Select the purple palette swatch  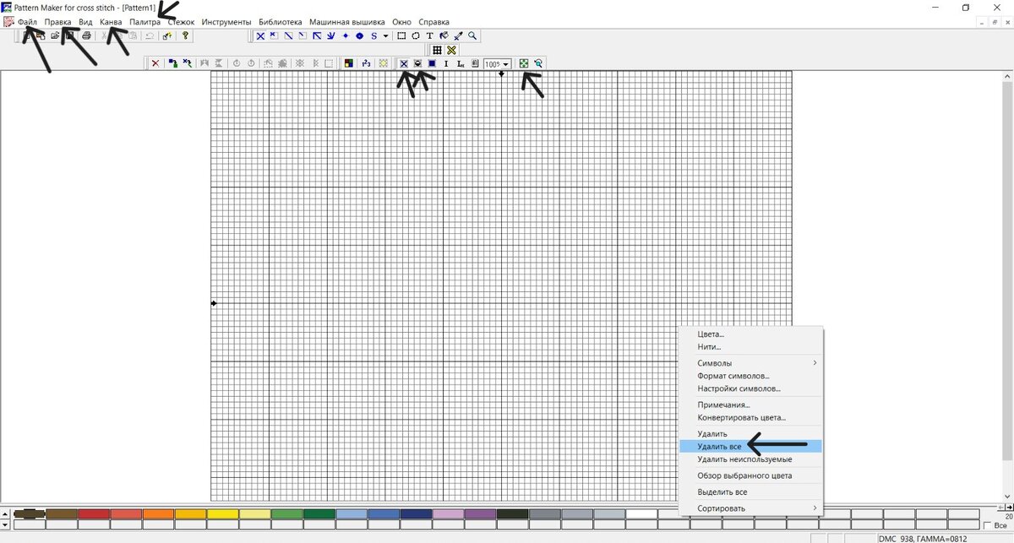coord(480,513)
